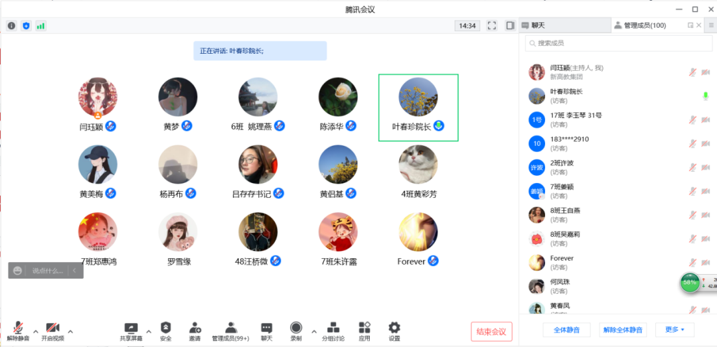Click the fullscreen icon beside timer
Screen dimensions: 717x347
pyautogui.click(x=492, y=25)
